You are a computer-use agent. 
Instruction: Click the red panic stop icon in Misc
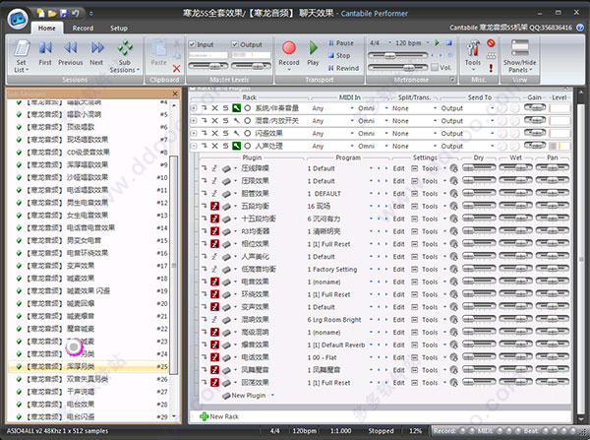(x=491, y=43)
